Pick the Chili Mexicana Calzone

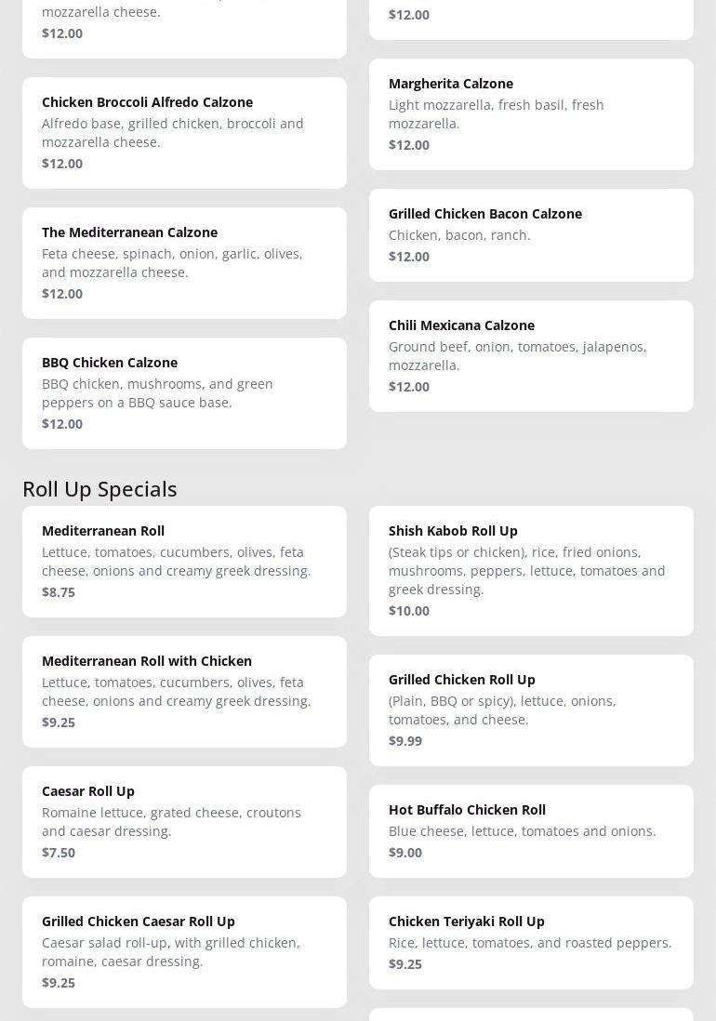[531, 355]
